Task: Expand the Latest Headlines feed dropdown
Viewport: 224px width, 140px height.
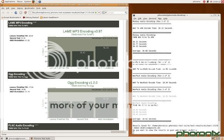Action: pyautogui.click(x=49, y=17)
